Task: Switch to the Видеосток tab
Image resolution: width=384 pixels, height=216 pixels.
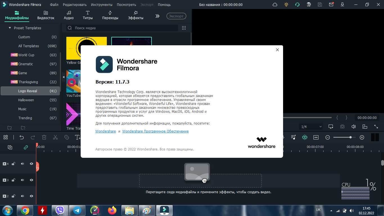Action: click(46, 15)
